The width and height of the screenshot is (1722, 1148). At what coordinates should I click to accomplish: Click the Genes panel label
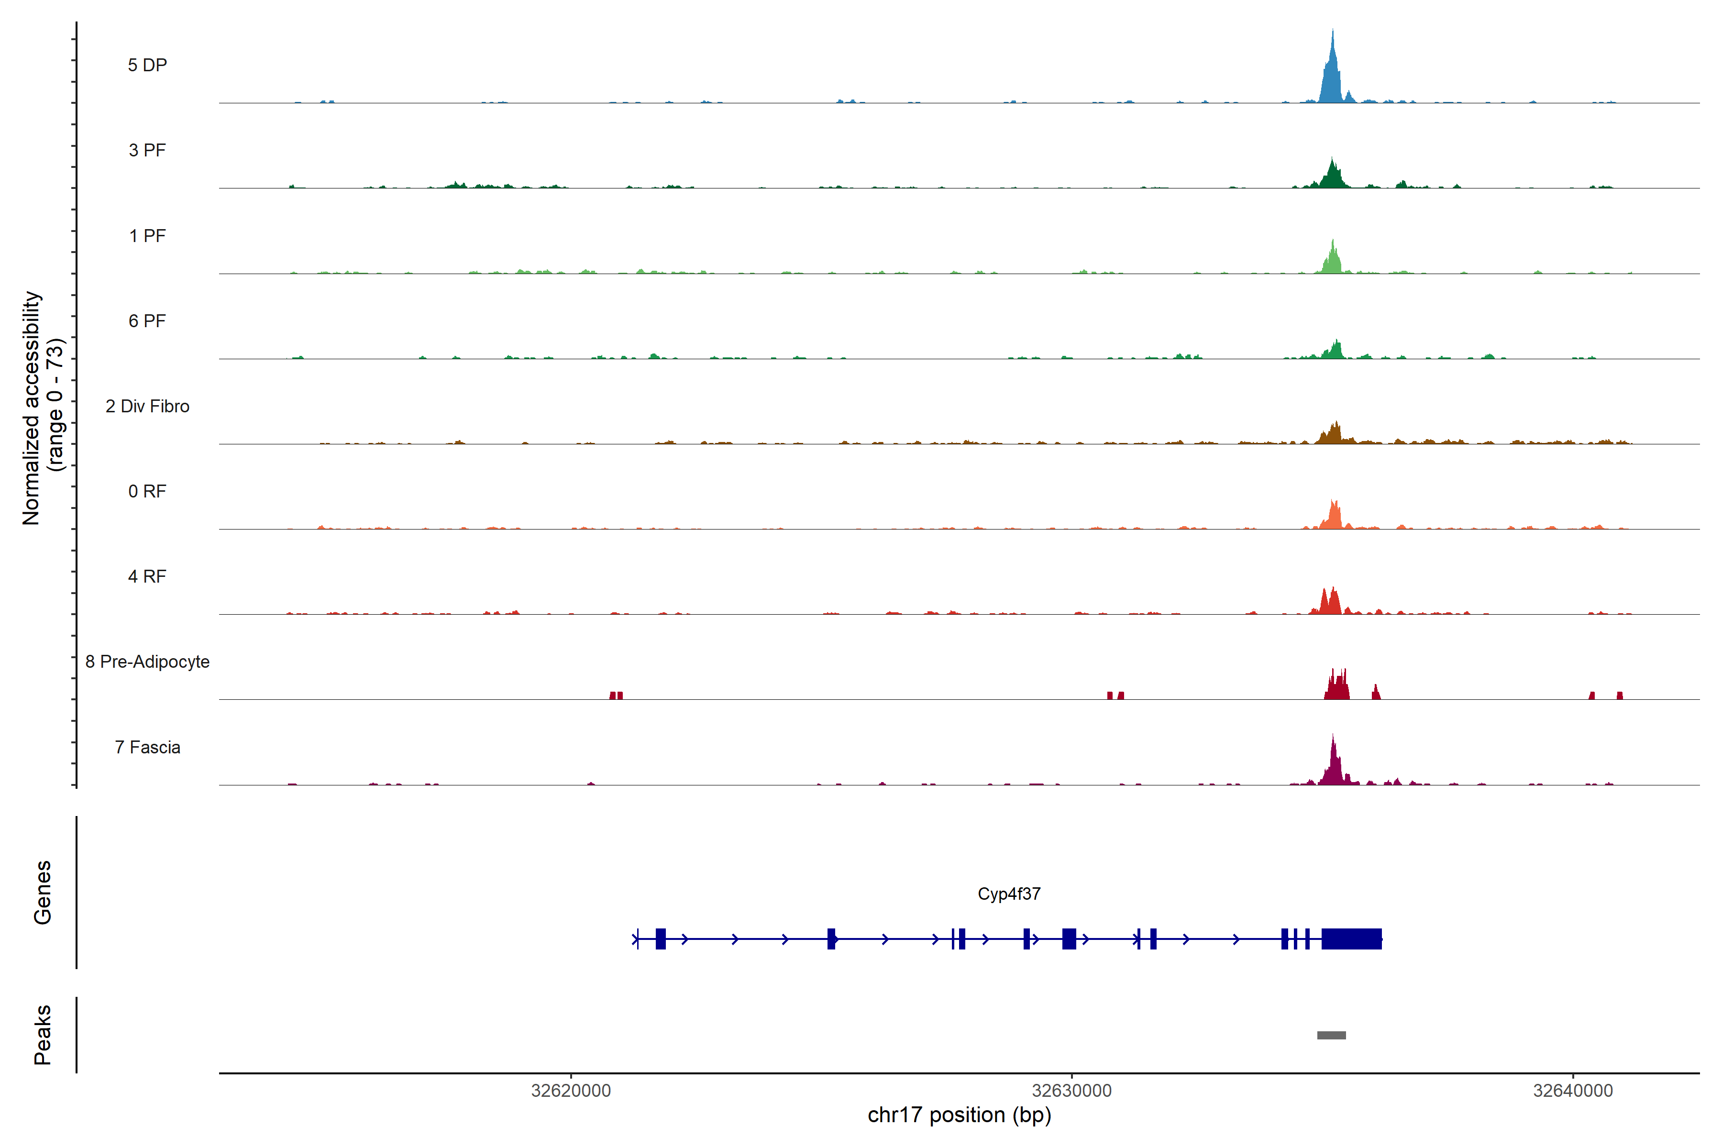43,893
